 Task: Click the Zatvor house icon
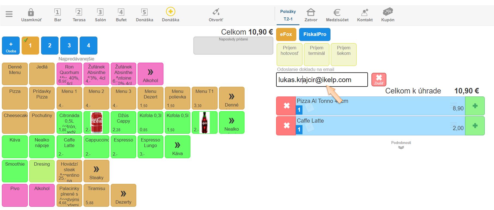point(311,13)
